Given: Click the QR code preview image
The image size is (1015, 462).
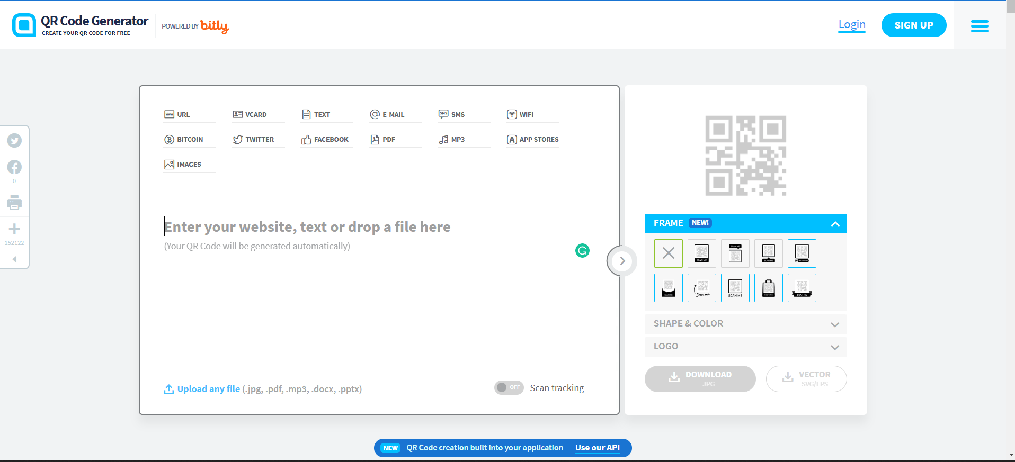Looking at the screenshot, I should click(x=745, y=156).
